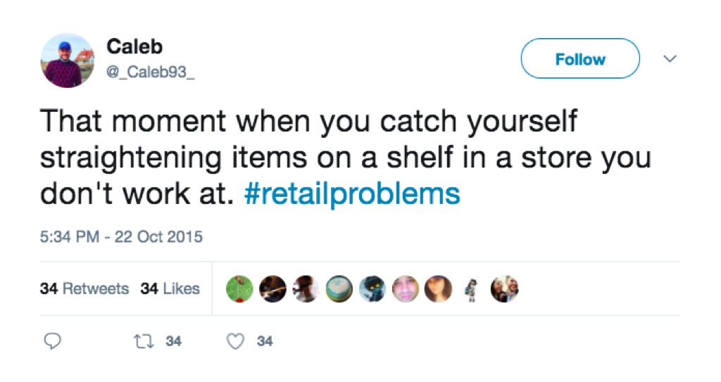Viewport: 721px width, 382px height.
Task: Click the reply speech bubble icon
Action: [x=52, y=341]
